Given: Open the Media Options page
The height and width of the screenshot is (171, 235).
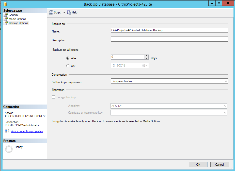Looking at the screenshot, I should tap(17, 19).
